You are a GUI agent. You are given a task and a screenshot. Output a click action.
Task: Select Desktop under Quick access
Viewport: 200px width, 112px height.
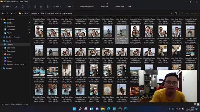(10, 23)
